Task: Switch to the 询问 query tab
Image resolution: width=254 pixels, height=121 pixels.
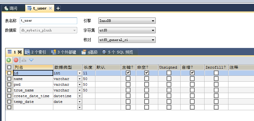Action: 11,8
